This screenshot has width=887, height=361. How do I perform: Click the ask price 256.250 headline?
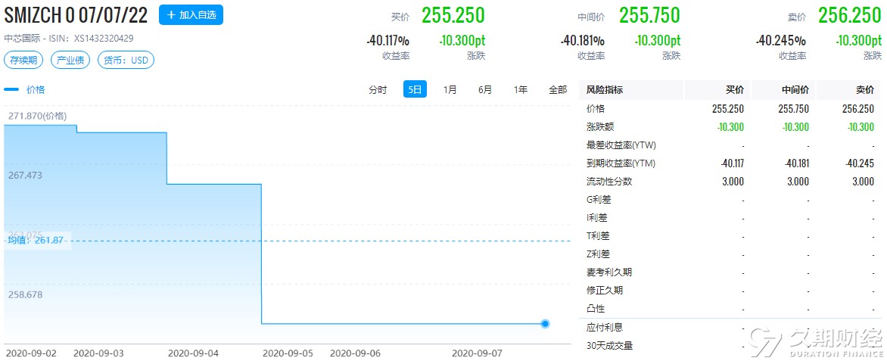[x=850, y=15]
